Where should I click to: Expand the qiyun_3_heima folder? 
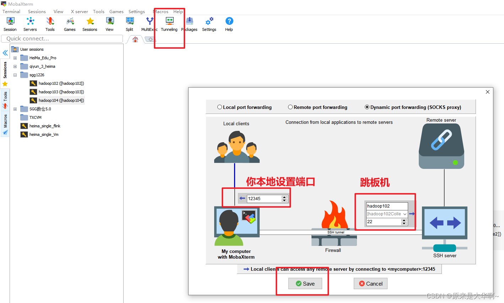[15, 66]
